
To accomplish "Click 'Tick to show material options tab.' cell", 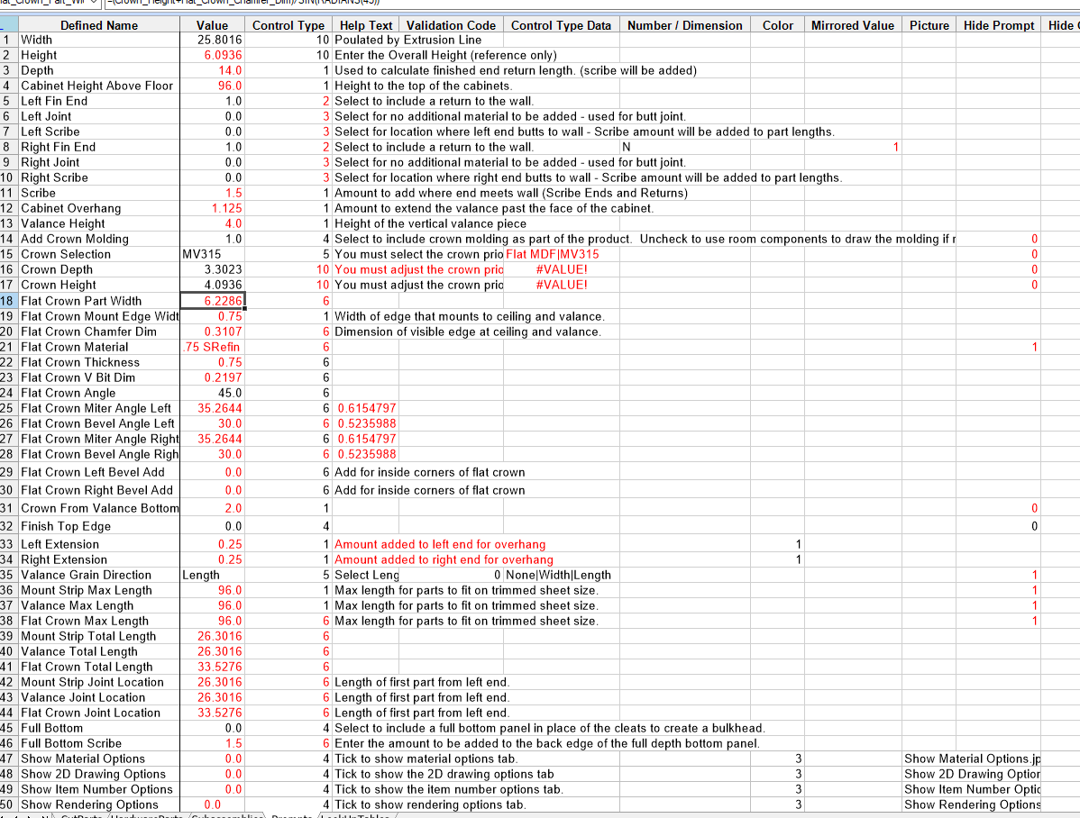I will tap(425, 759).
